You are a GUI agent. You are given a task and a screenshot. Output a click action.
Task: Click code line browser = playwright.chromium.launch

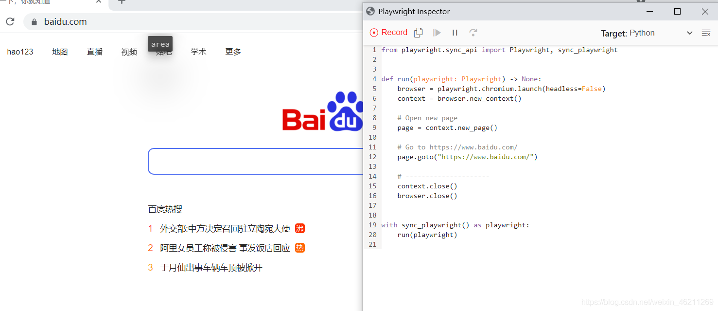[501, 89]
